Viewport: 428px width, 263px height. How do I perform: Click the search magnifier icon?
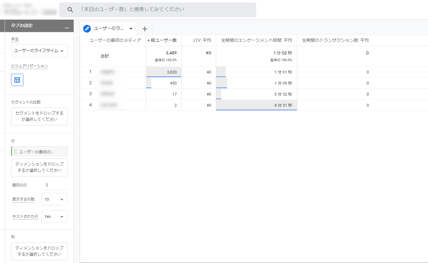click(x=70, y=10)
